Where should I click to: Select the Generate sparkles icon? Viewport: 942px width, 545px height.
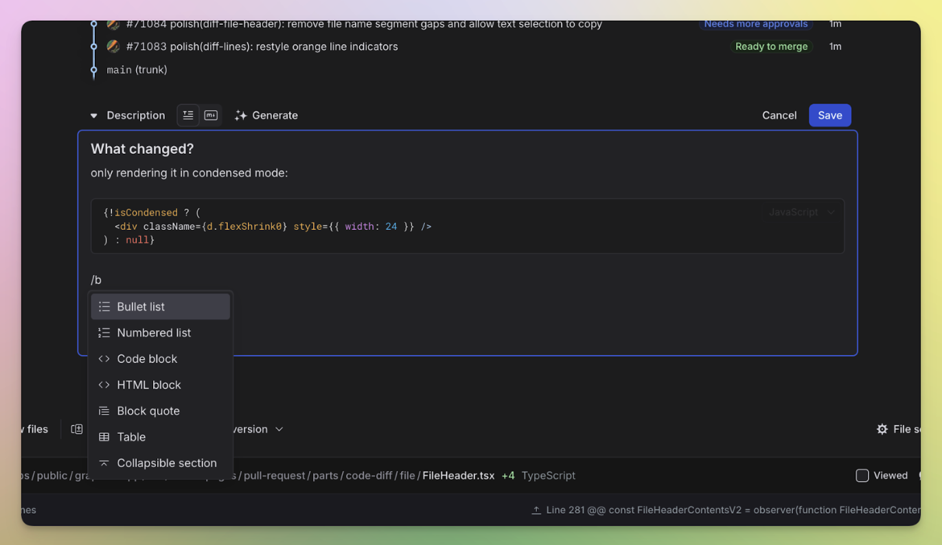[x=241, y=115]
